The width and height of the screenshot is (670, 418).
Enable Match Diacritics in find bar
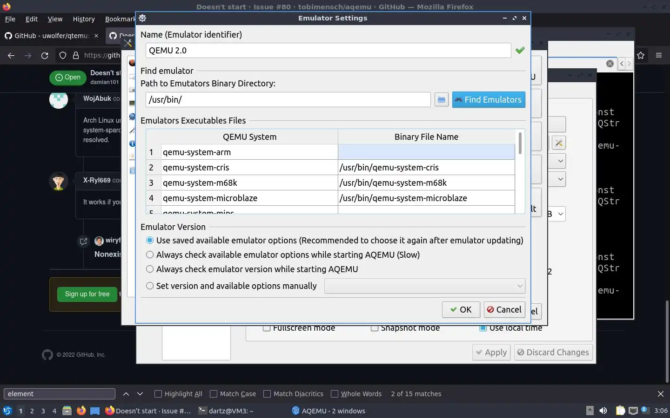[267, 394]
